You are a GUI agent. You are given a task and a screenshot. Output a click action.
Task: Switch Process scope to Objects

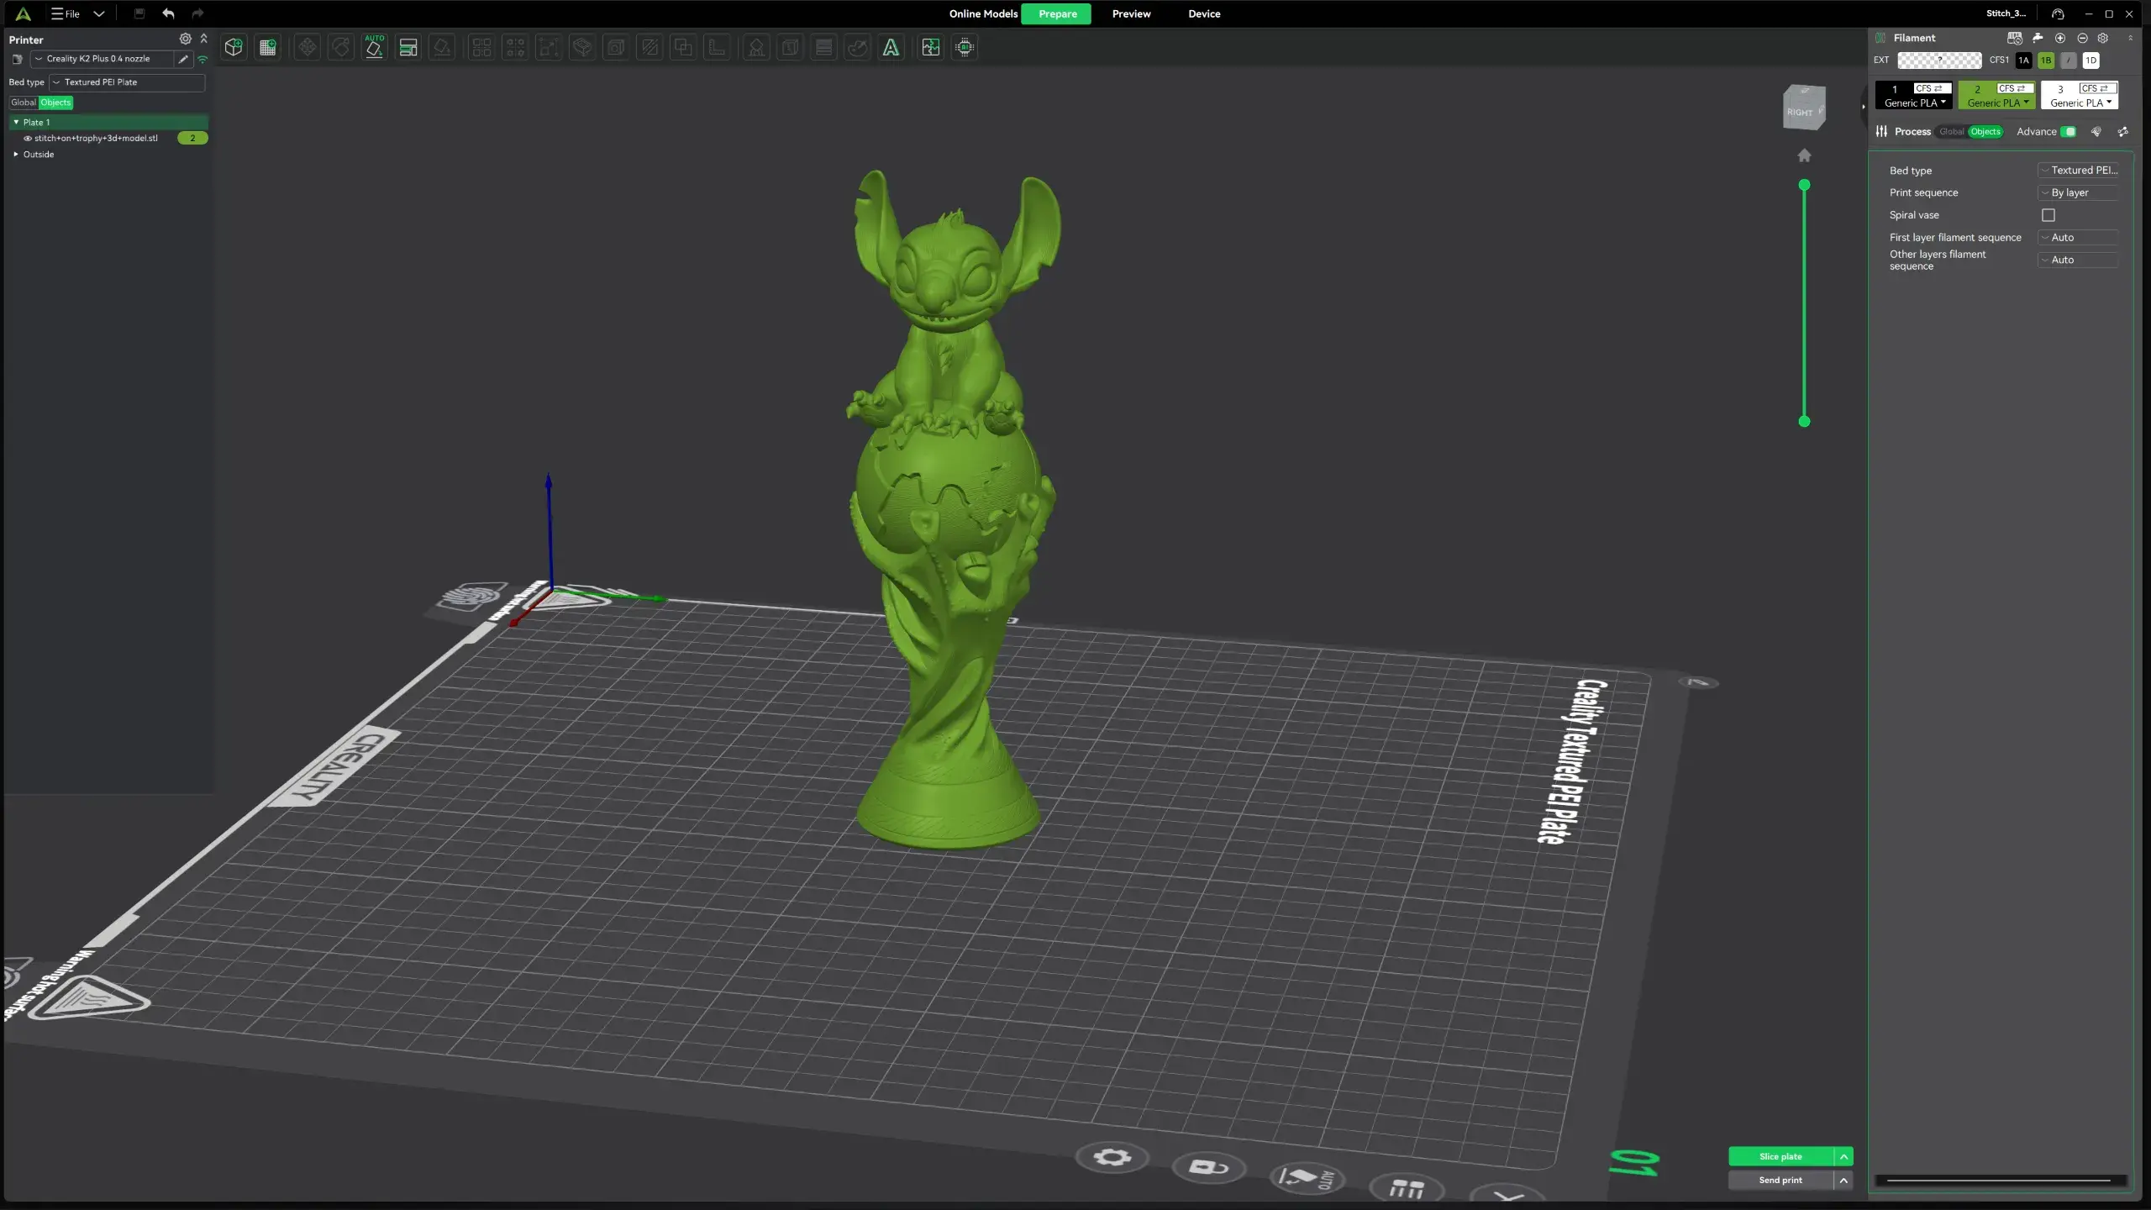[x=1985, y=132]
